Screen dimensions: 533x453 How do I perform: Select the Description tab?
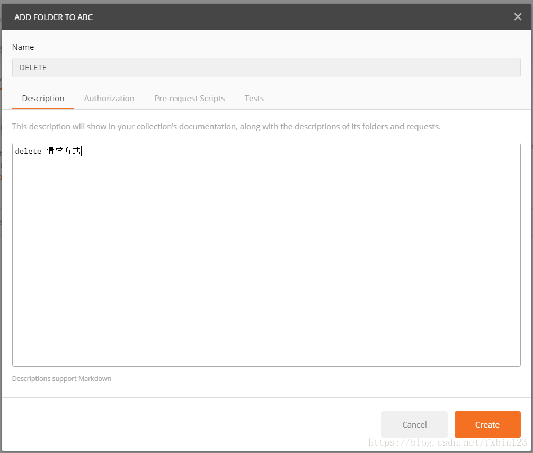click(43, 99)
